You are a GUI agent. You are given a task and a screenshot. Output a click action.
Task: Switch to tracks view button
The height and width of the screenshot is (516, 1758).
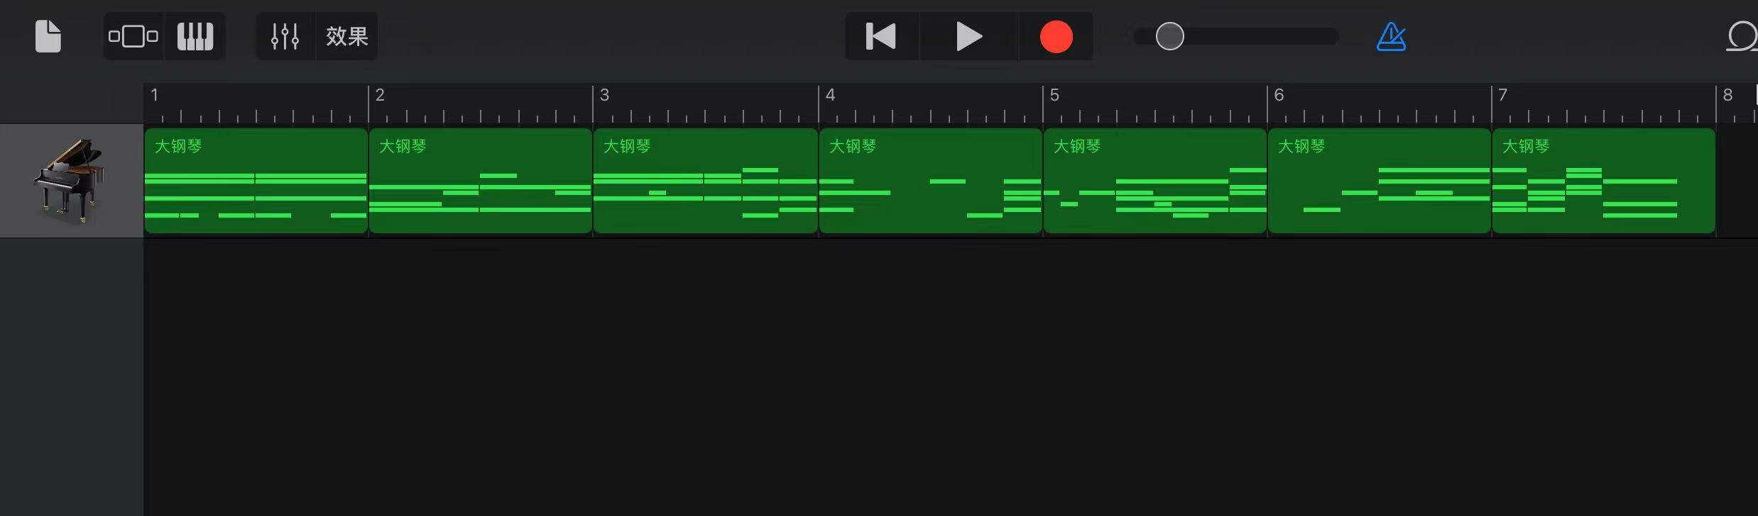(133, 36)
